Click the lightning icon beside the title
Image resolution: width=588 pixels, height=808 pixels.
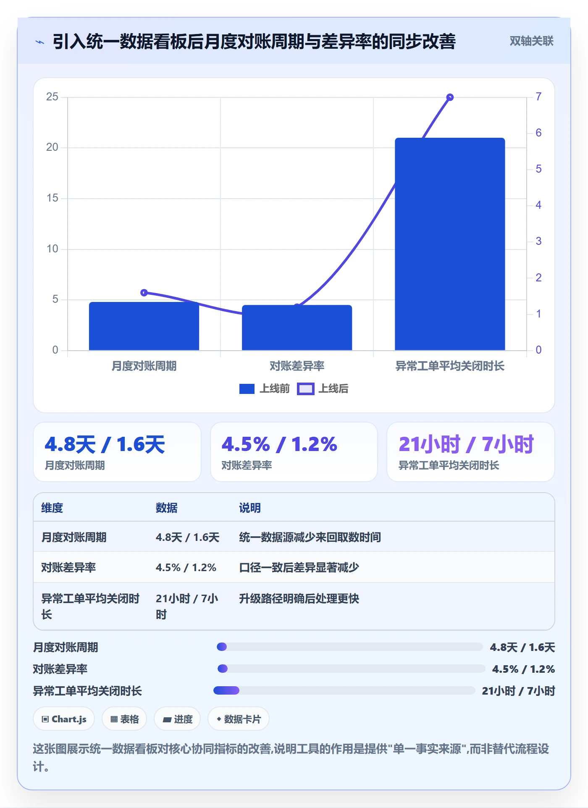pos(40,42)
